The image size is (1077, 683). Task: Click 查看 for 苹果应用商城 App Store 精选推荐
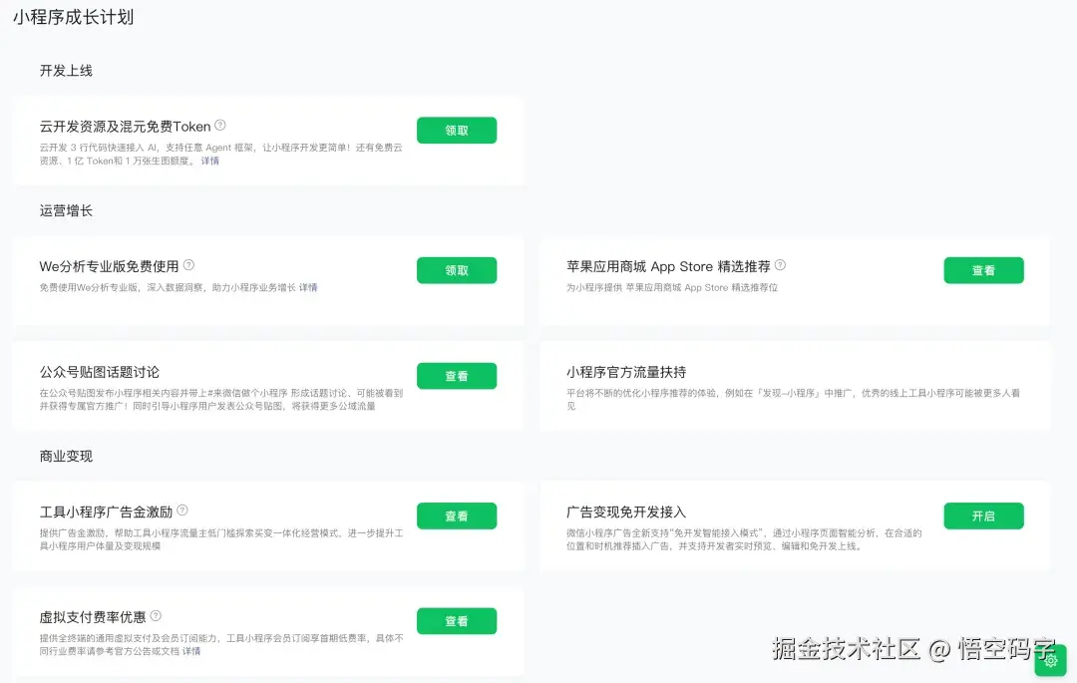point(983,269)
